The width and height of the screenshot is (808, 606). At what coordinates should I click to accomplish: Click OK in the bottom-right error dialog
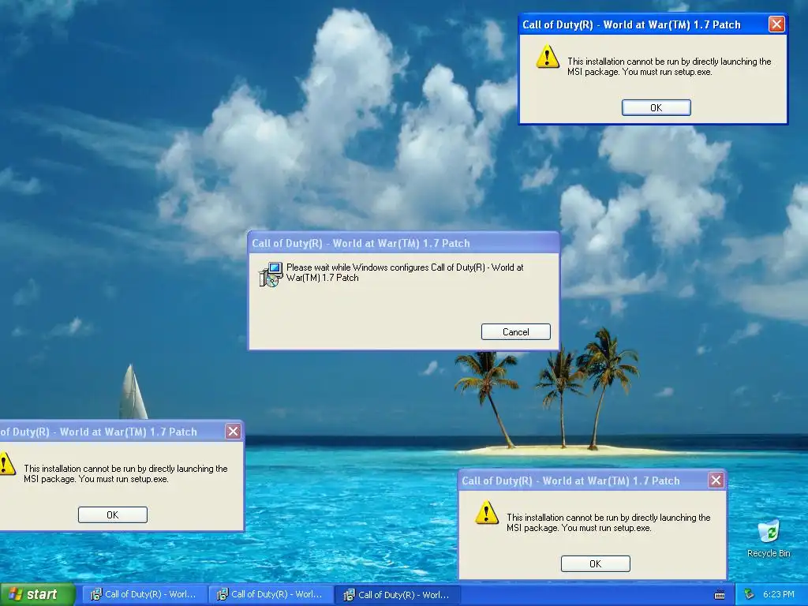point(595,563)
